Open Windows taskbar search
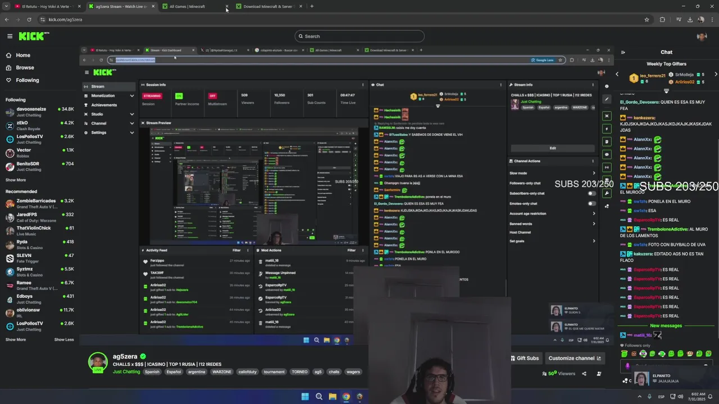 pyautogui.click(x=318, y=397)
